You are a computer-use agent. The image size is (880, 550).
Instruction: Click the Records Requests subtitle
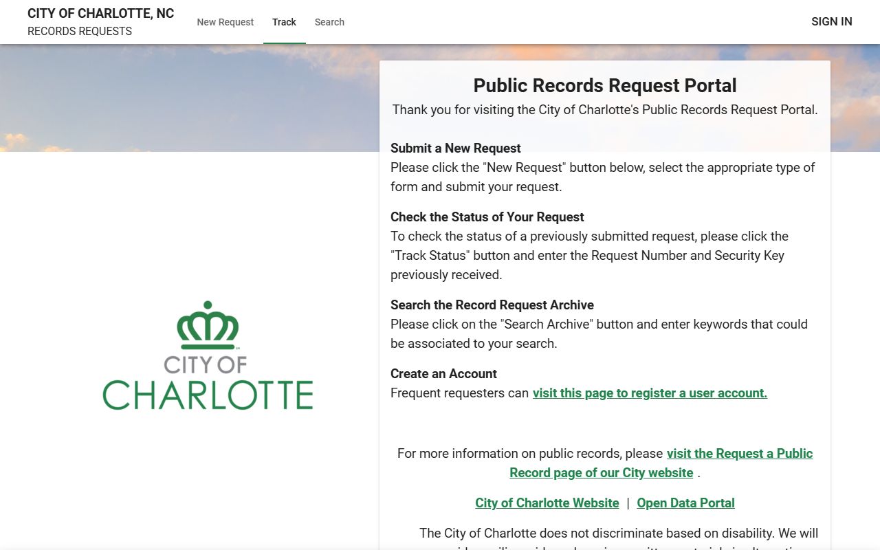coord(80,32)
